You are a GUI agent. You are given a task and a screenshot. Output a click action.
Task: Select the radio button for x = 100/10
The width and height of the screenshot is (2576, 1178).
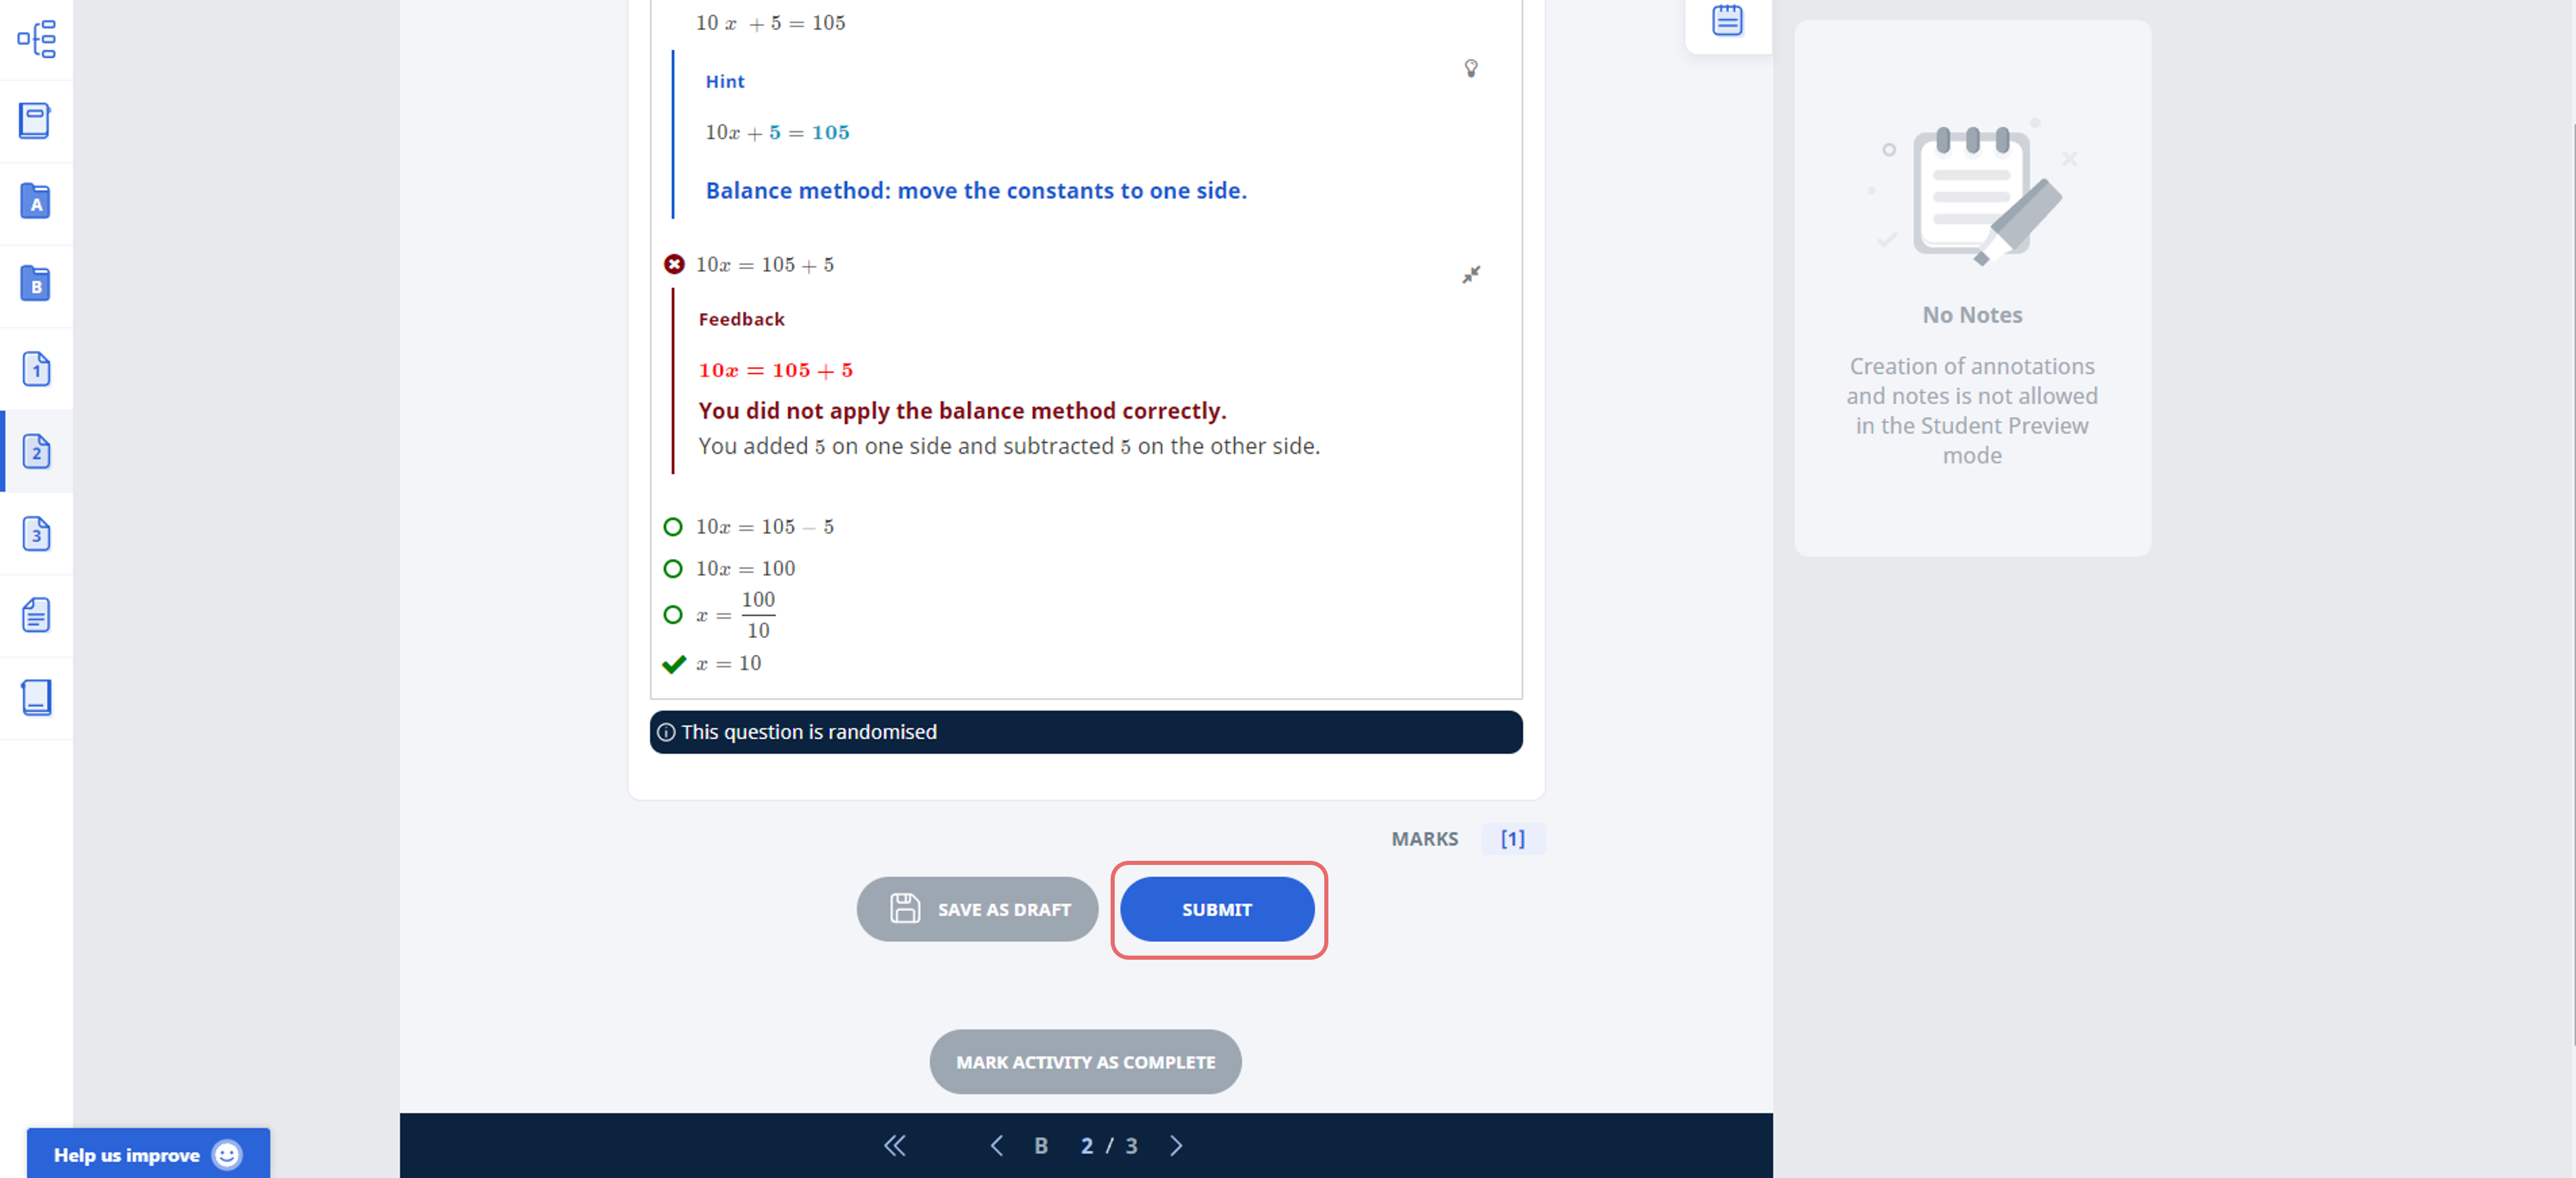(x=674, y=614)
